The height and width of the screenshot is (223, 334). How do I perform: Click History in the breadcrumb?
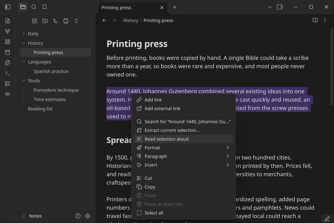point(131,20)
